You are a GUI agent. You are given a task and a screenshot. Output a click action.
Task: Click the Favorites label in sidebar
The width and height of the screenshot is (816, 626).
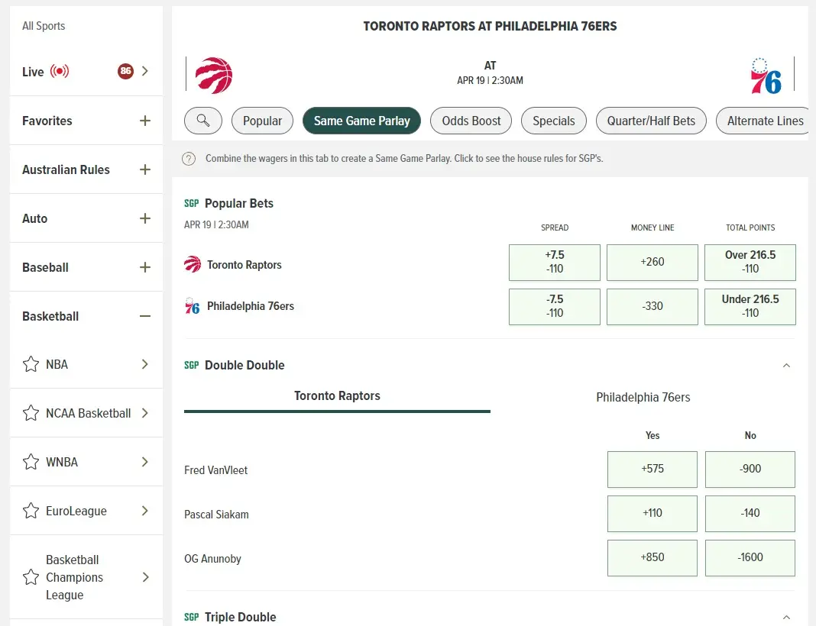point(47,121)
